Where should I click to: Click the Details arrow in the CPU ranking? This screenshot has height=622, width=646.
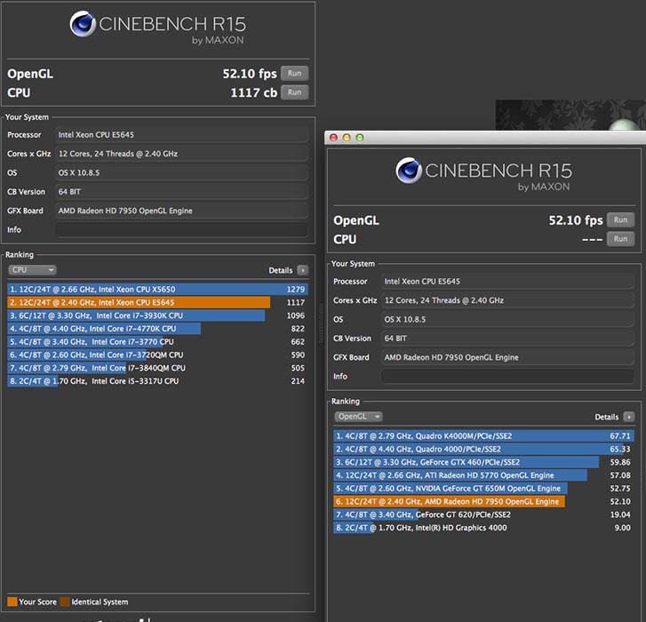pyautogui.click(x=303, y=270)
